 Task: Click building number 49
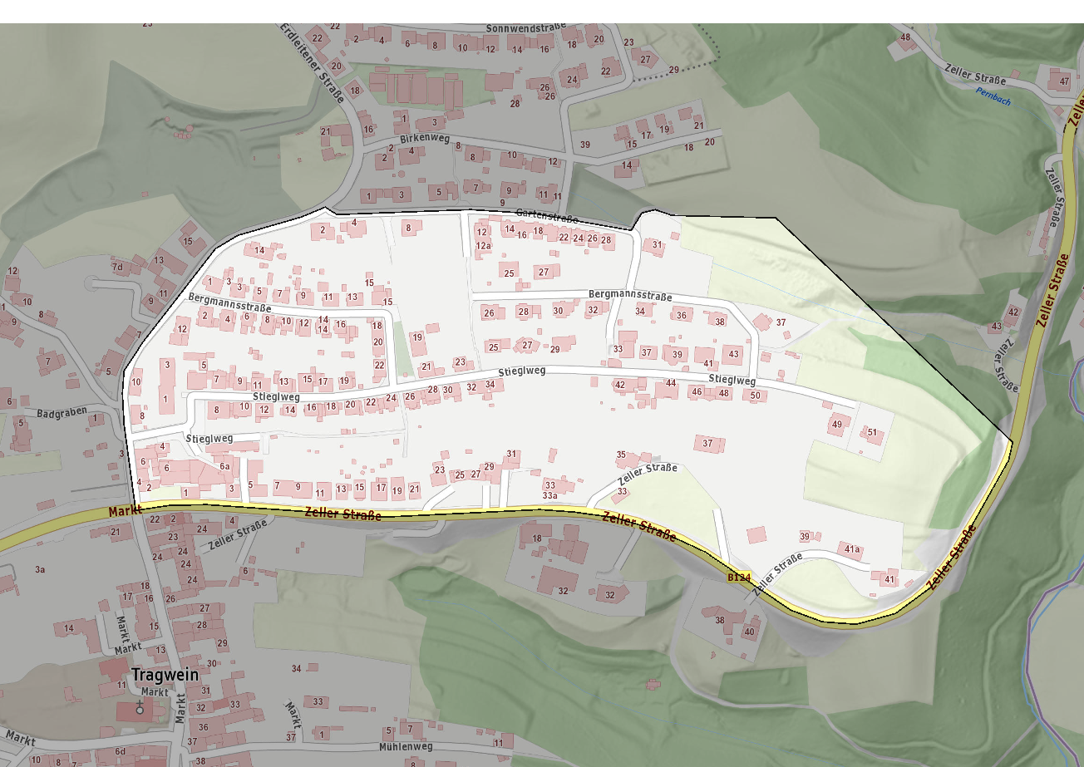836,425
